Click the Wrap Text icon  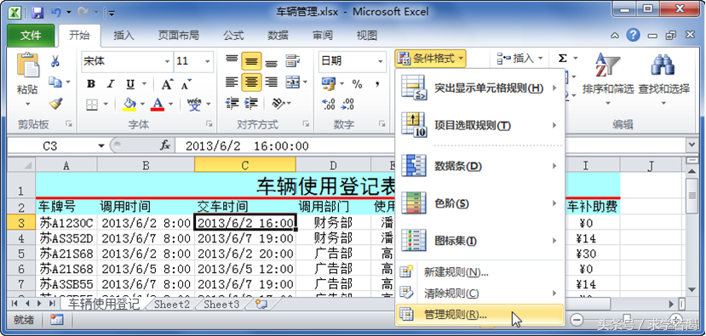[x=293, y=60]
